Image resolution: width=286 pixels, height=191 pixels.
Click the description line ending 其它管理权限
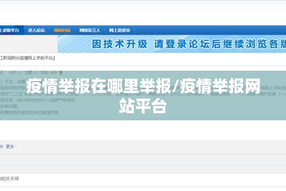pyautogui.click(x=30, y=112)
